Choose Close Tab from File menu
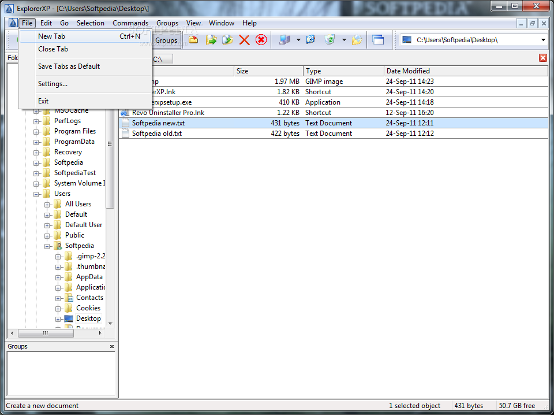 pos(85,49)
